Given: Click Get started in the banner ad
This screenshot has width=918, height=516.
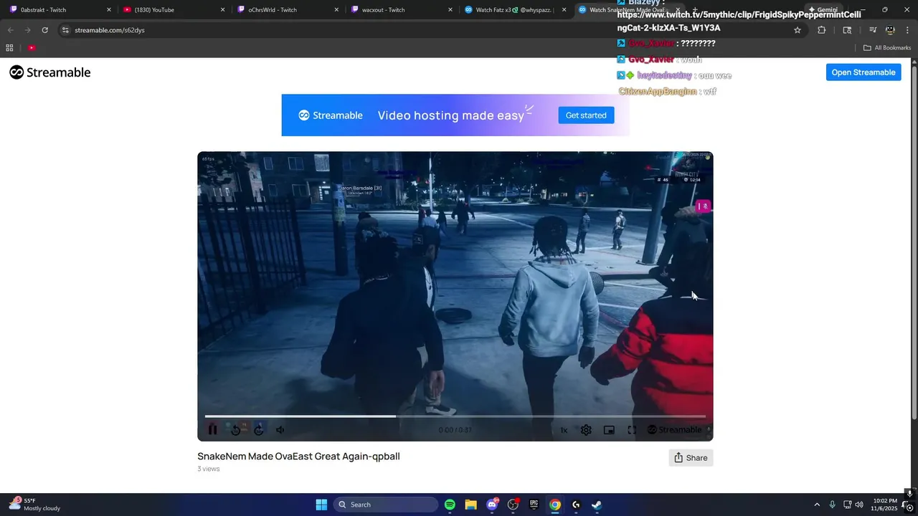Looking at the screenshot, I should tap(586, 115).
